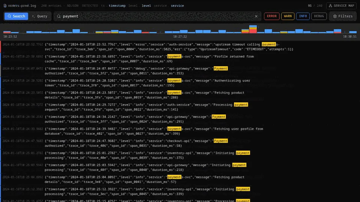Image resolution: width=360 pixels, height=202 pixels.
Task: Click the 10:27:22 histogram midpoint label
Action: click(x=180, y=37)
